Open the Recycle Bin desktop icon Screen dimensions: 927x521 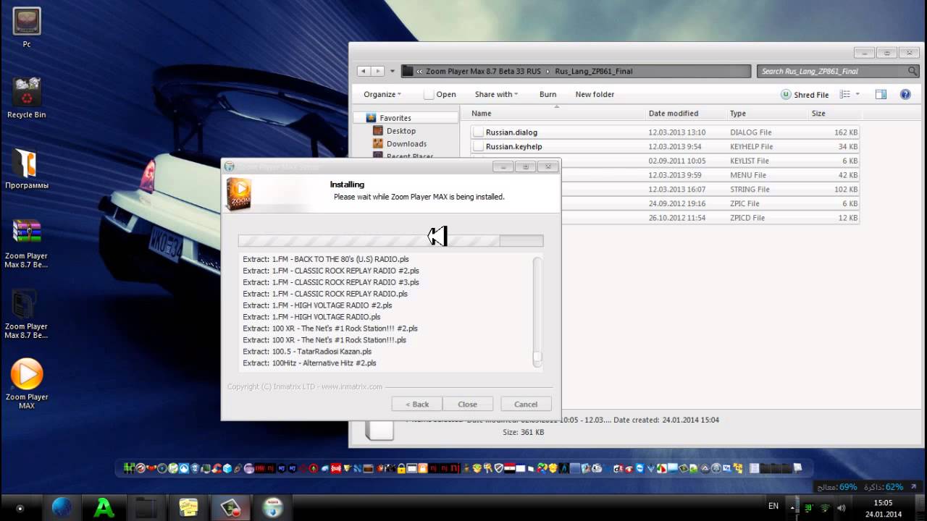point(27,98)
